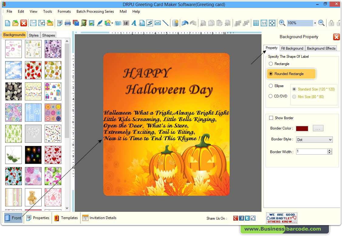342x236 pixels.
Task: Click the selection S icon in toolbar
Action: [x=150, y=23]
